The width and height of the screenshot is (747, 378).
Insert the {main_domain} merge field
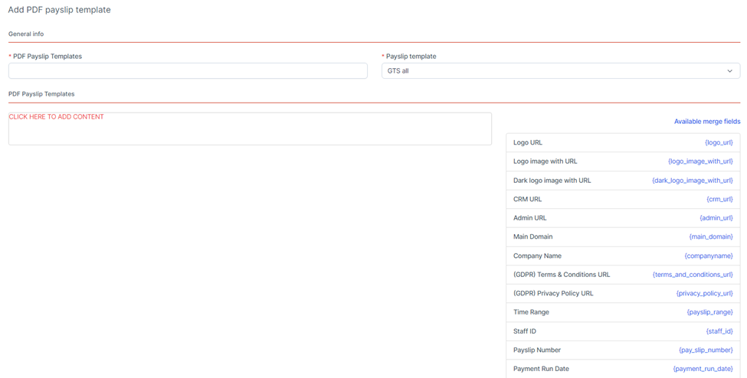(710, 237)
